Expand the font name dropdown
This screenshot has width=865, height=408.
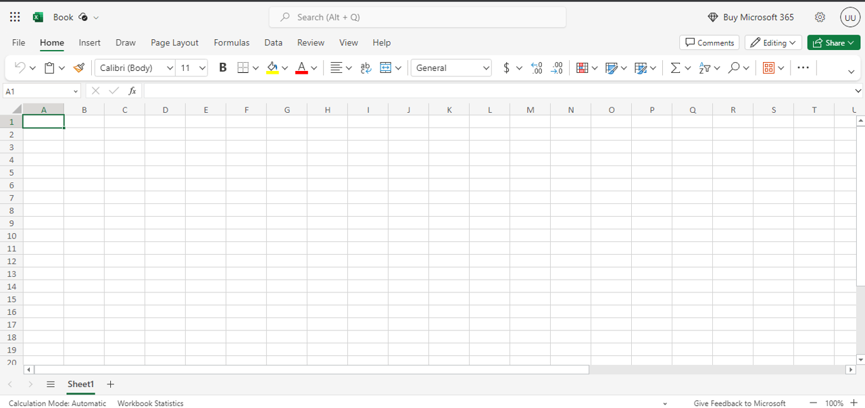tap(170, 68)
